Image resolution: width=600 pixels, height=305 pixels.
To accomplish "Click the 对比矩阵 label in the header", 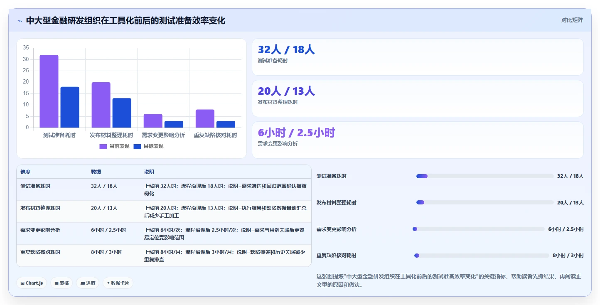I will click(572, 20).
